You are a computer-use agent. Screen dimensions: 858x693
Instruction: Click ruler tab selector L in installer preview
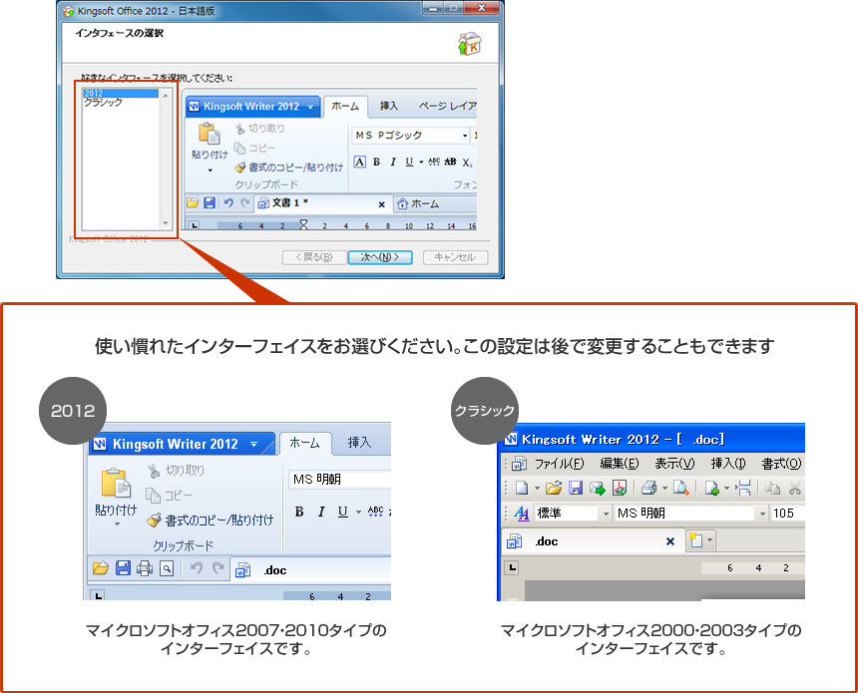(195, 224)
